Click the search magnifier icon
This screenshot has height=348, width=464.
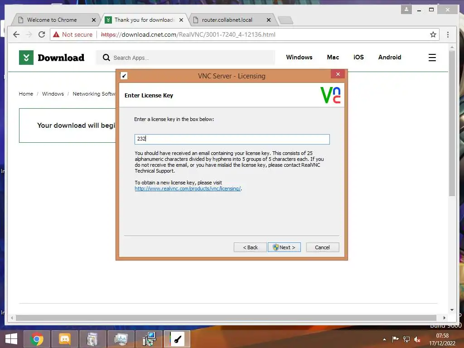[x=106, y=58]
